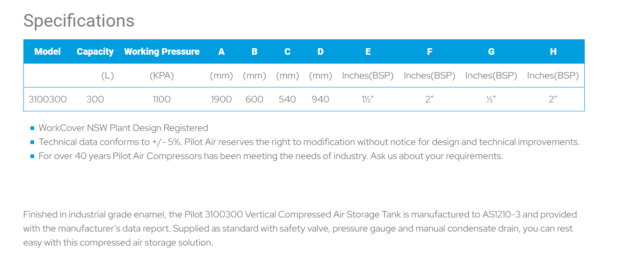Image resolution: width=631 pixels, height=261 pixels.
Task: Click the 540 mm dimension C value
Action: click(287, 99)
